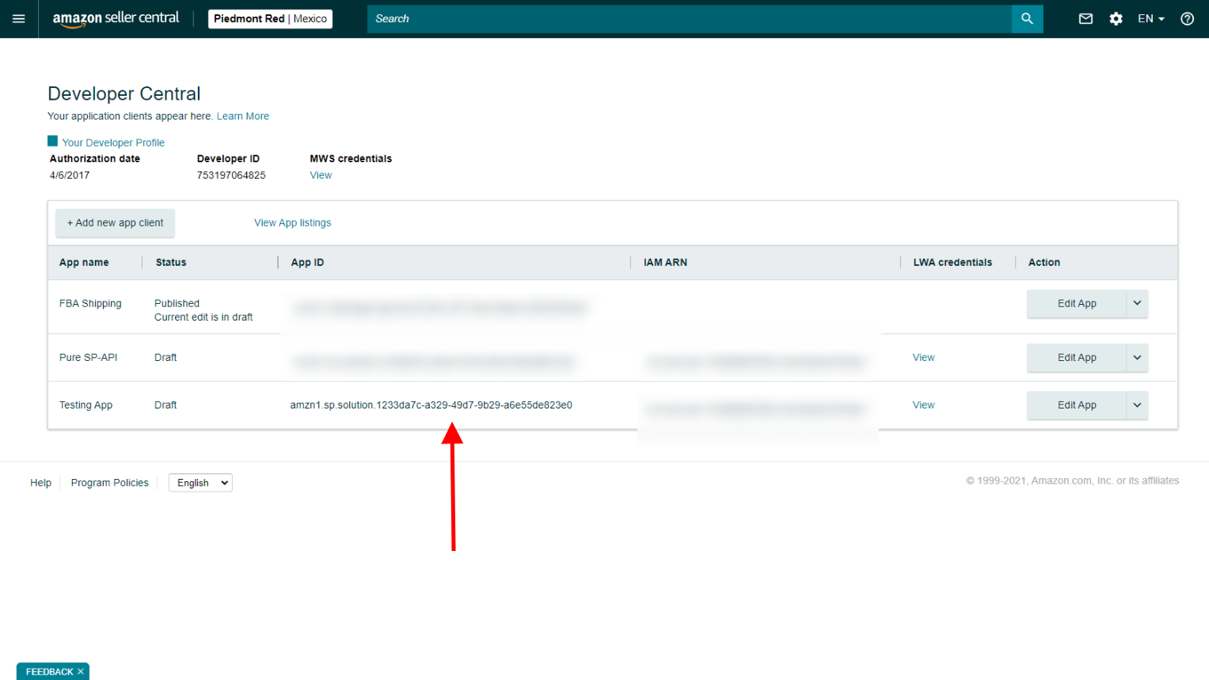The width and height of the screenshot is (1209, 680).
Task: Click 'Current edit is in draft' text
Action: point(203,317)
